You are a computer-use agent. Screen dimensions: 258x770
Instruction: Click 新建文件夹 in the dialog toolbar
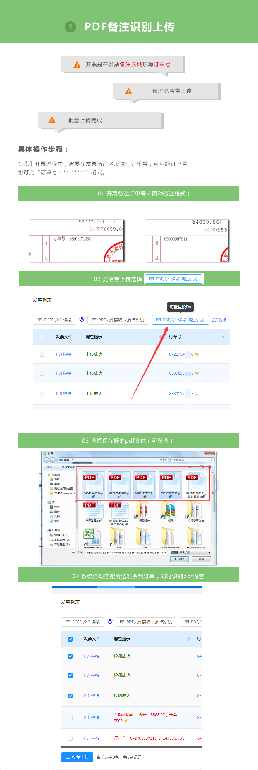click(x=68, y=467)
